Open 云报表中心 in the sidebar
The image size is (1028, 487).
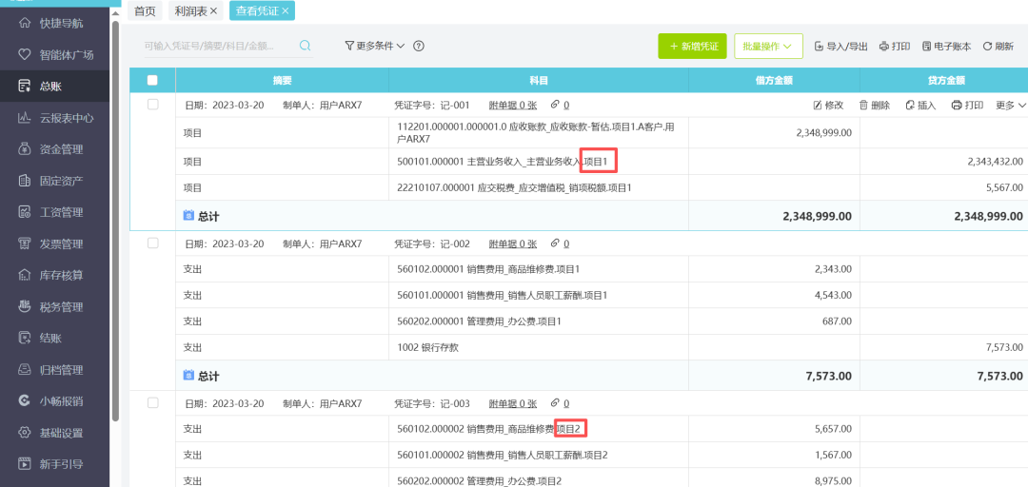[55, 118]
